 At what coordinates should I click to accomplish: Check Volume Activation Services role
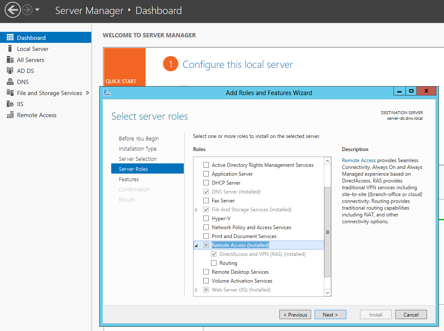[206, 281]
